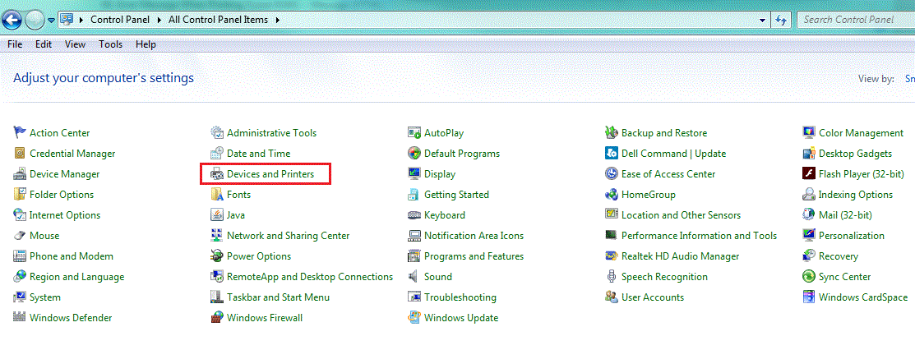Open Windows CardSpace link
The image size is (915, 350).
pos(863,297)
